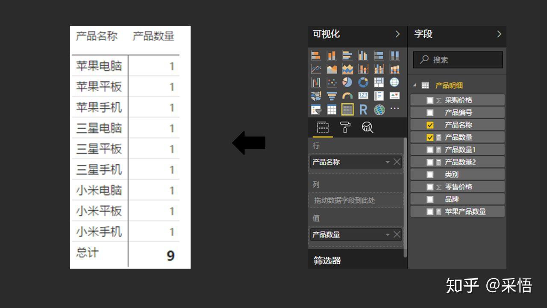Remove 产品数量 from 值 using the X

[396, 234]
